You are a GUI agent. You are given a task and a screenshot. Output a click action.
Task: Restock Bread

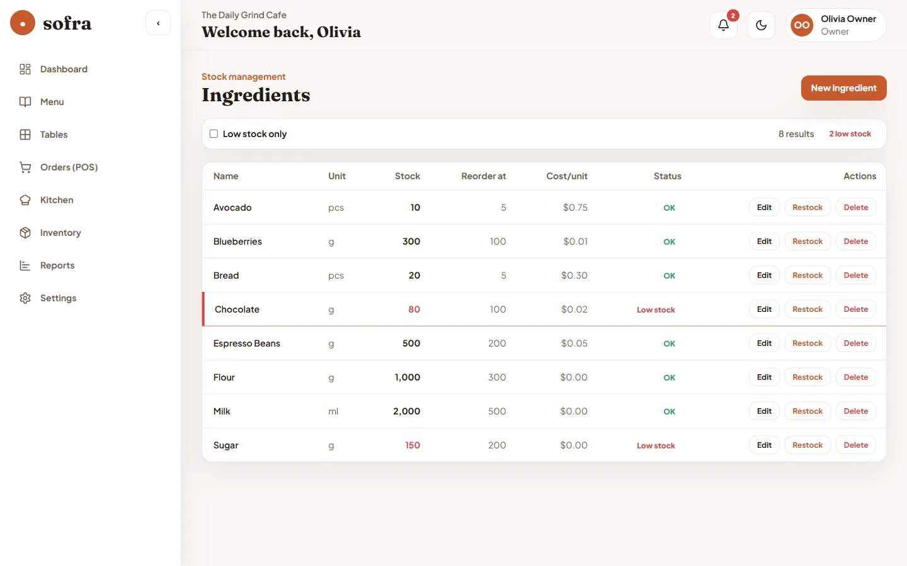[x=807, y=275]
